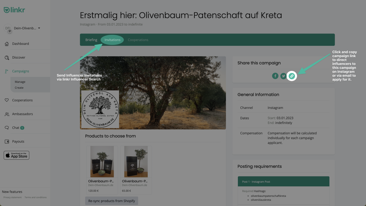Switch to the Cooperations tab
The height and width of the screenshot is (206, 366).
tap(138, 40)
